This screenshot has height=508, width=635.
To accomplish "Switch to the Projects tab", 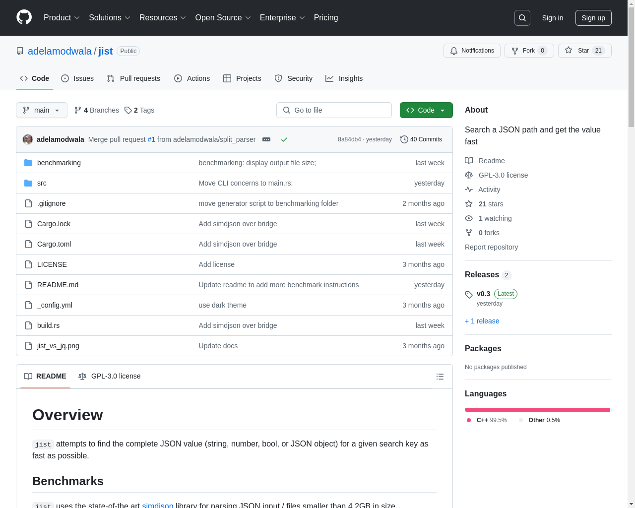I will click(242, 78).
